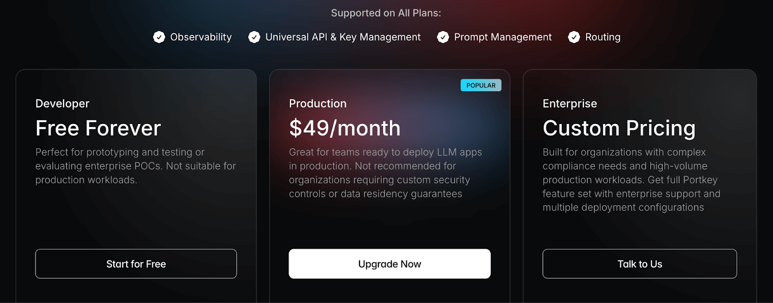Viewport: 773px width, 303px height.
Task: Click the Enterprise plan title
Action: pyautogui.click(x=570, y=104)
